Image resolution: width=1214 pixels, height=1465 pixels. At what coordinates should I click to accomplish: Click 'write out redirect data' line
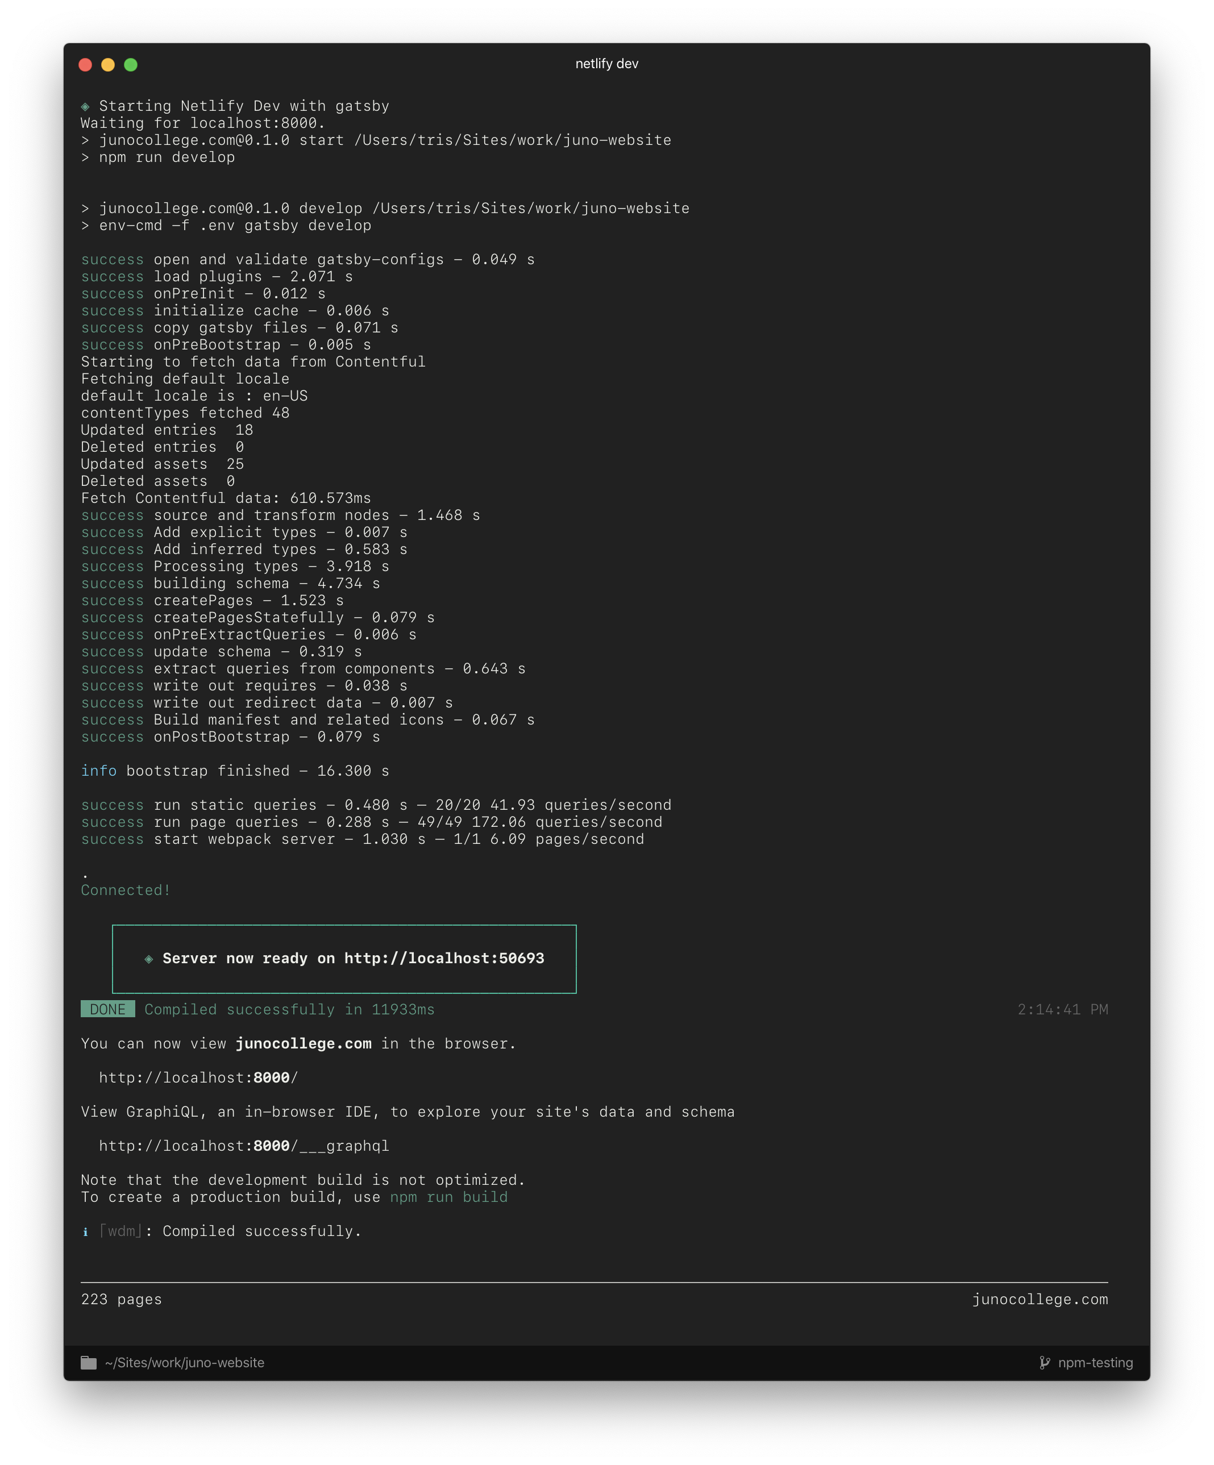point(267,702)
